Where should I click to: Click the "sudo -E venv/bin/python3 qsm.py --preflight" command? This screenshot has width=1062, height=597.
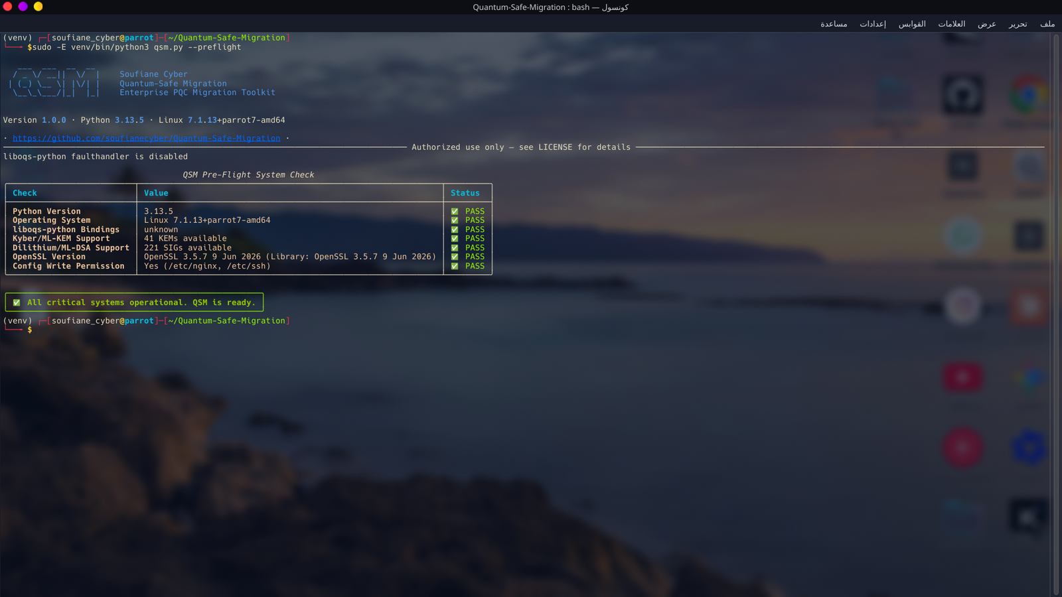[x=137, y=47]
